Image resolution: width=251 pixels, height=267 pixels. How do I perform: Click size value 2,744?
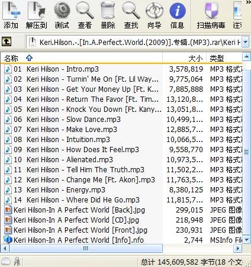(194, 240)
